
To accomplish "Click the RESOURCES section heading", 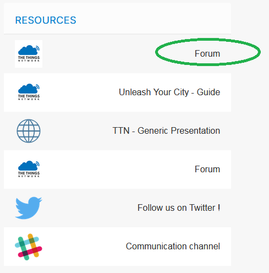I will click(46, 20).
